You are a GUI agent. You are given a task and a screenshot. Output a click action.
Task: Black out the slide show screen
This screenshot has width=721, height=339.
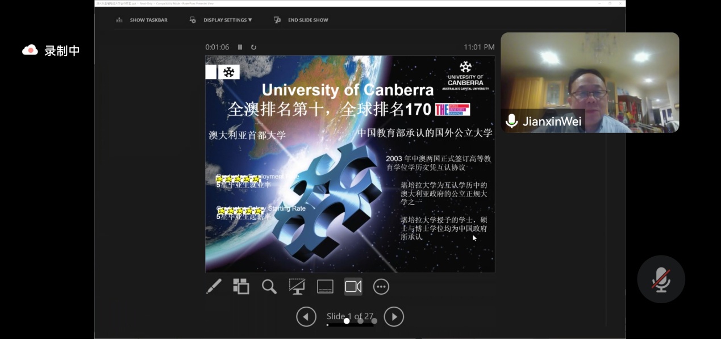click(x=297, y=287)
